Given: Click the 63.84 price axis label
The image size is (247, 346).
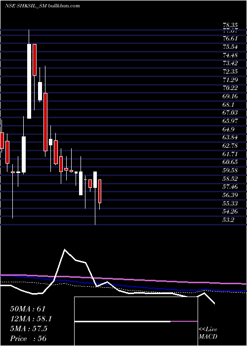Looking at the screenshot, I should [x=230, y=137].
